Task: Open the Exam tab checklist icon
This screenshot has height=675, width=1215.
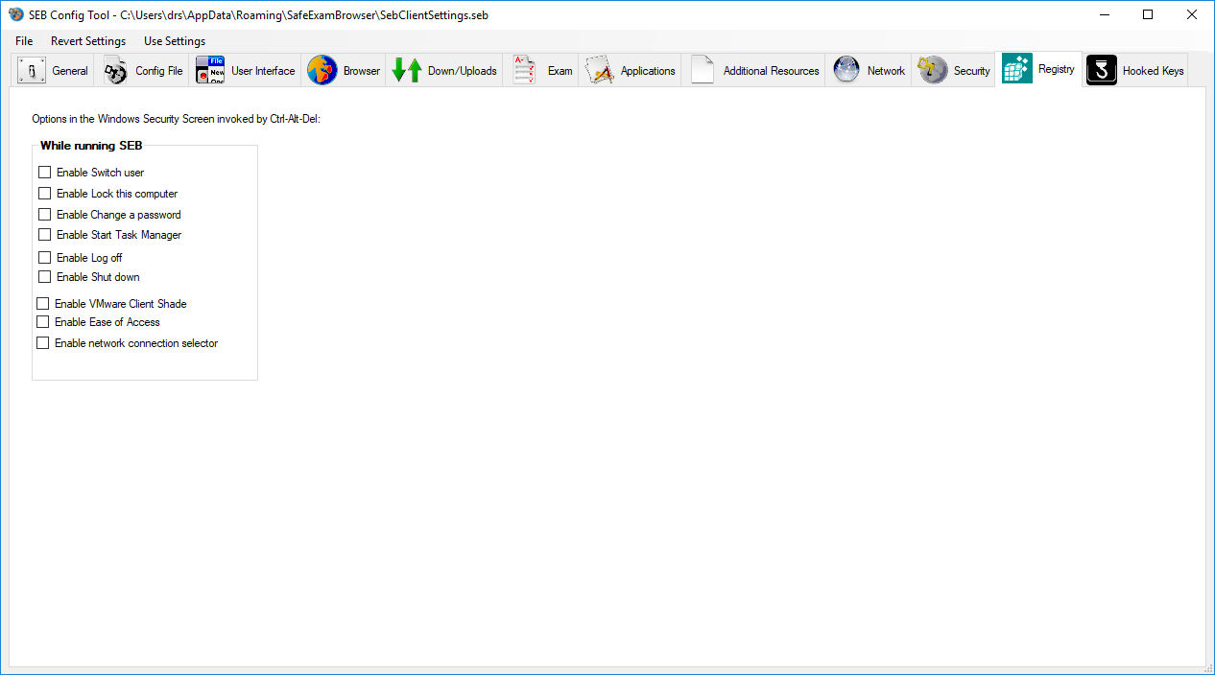Action: 524,71
